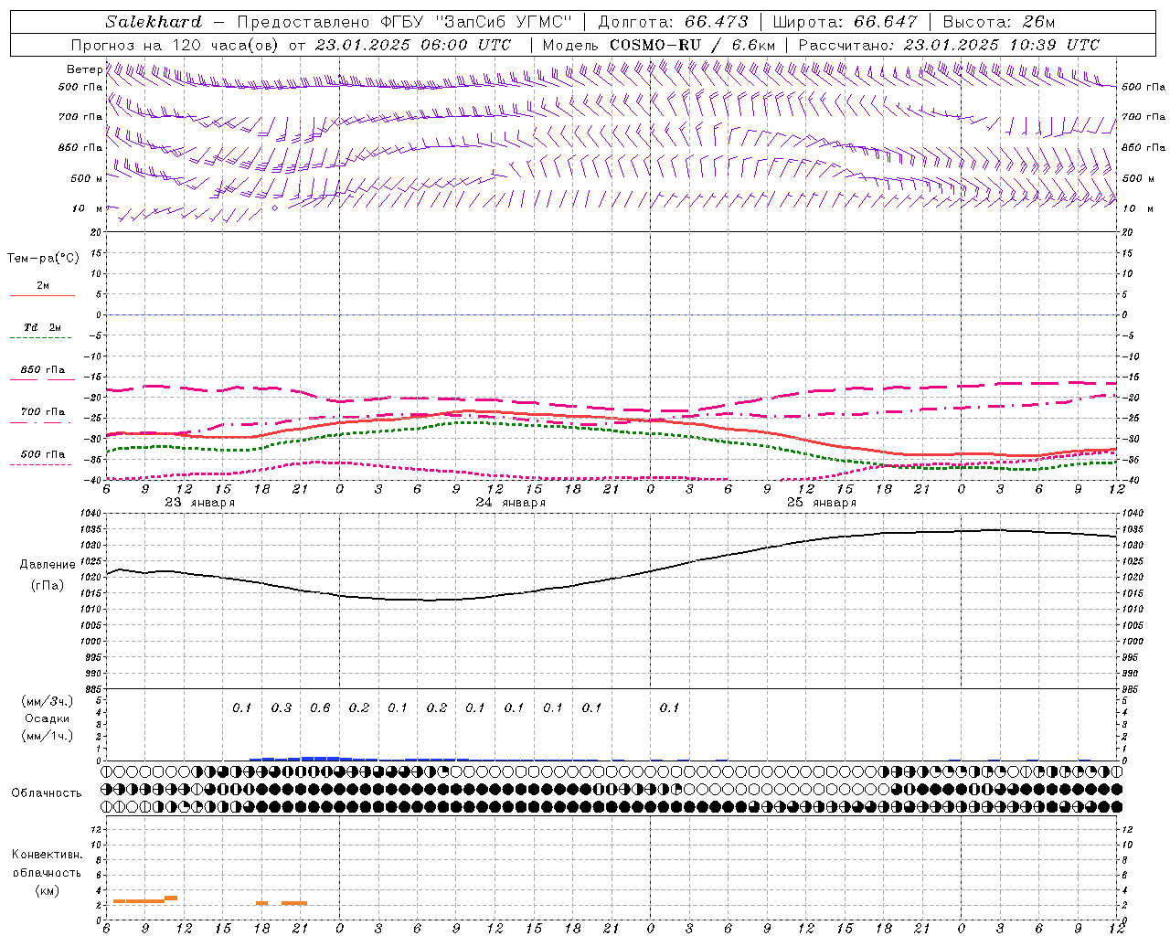Click the 25 января date label
This screenshot has width=1170, height=936.
click(x=822, y=503)
